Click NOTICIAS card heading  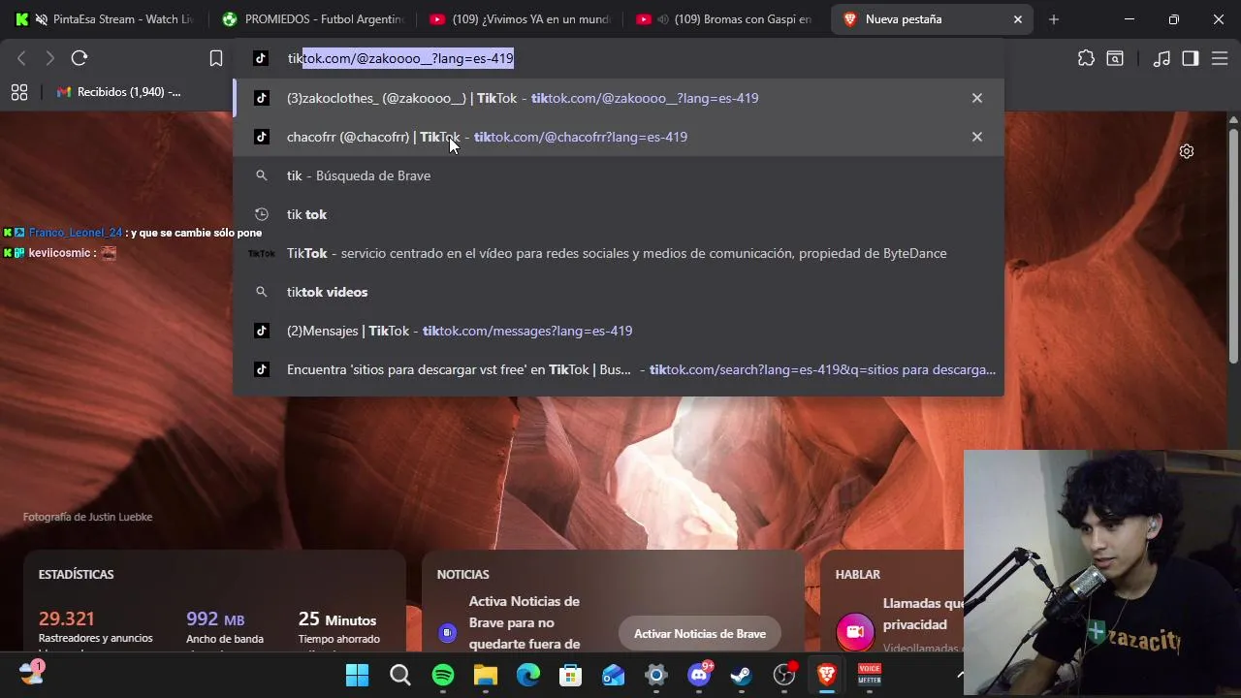pos(462,574)
